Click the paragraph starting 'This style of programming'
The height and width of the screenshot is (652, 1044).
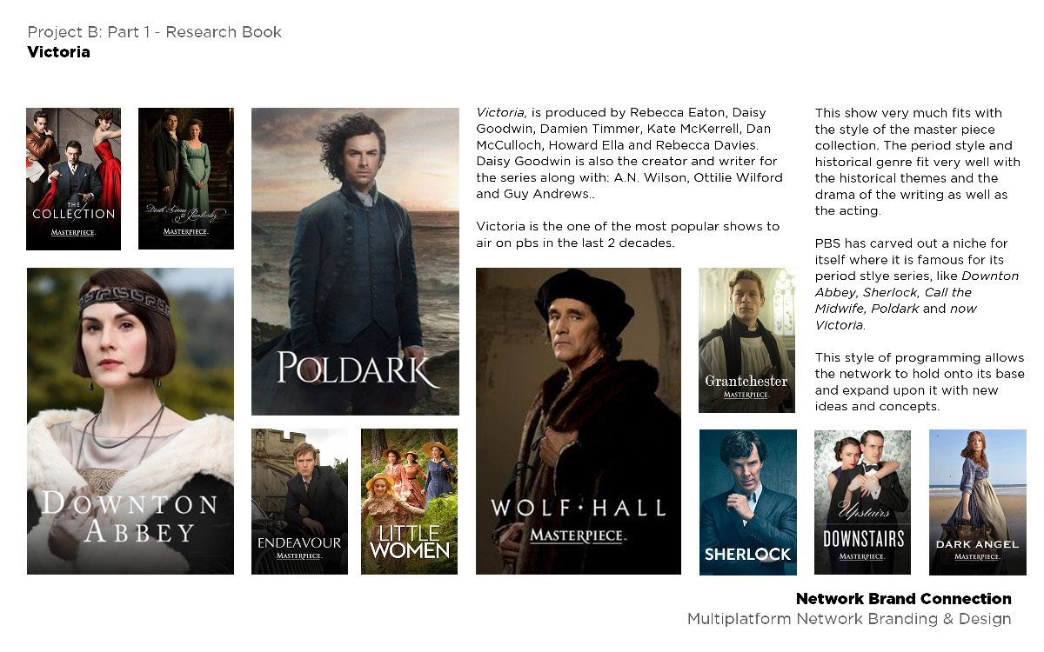(920, 382)
